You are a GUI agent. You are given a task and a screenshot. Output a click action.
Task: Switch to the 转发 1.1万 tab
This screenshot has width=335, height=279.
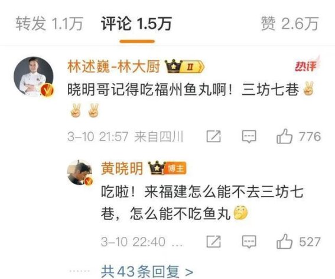click(x=49, y=23)
